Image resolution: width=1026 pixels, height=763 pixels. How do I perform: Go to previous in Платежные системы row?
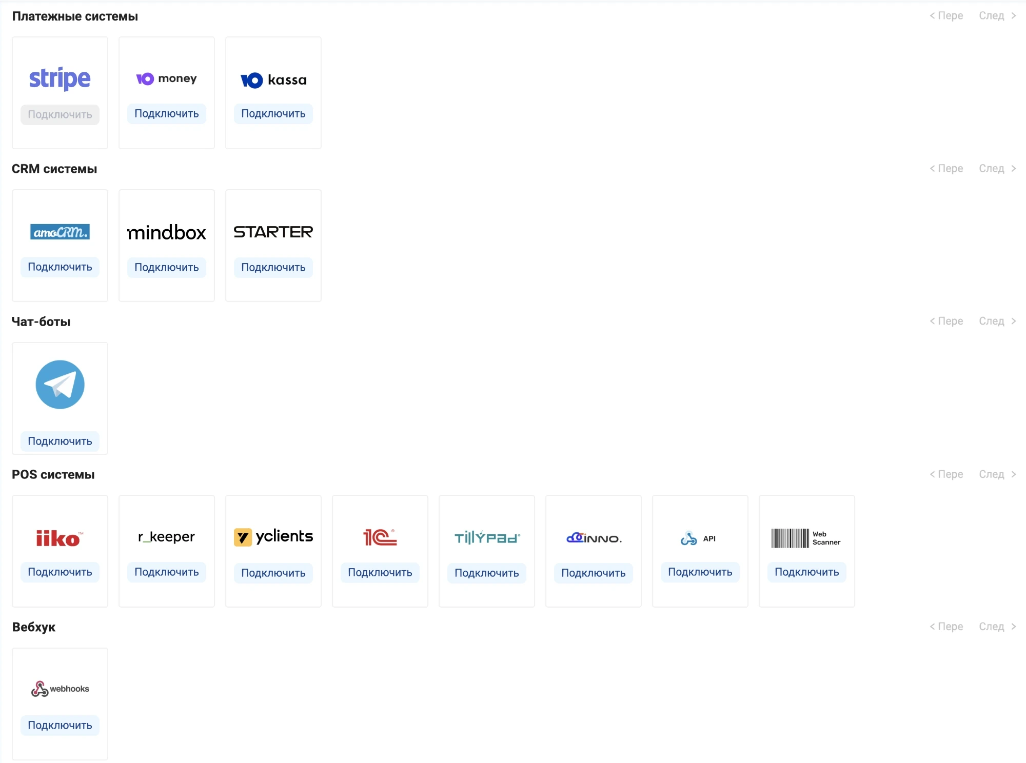click(946, 15)
